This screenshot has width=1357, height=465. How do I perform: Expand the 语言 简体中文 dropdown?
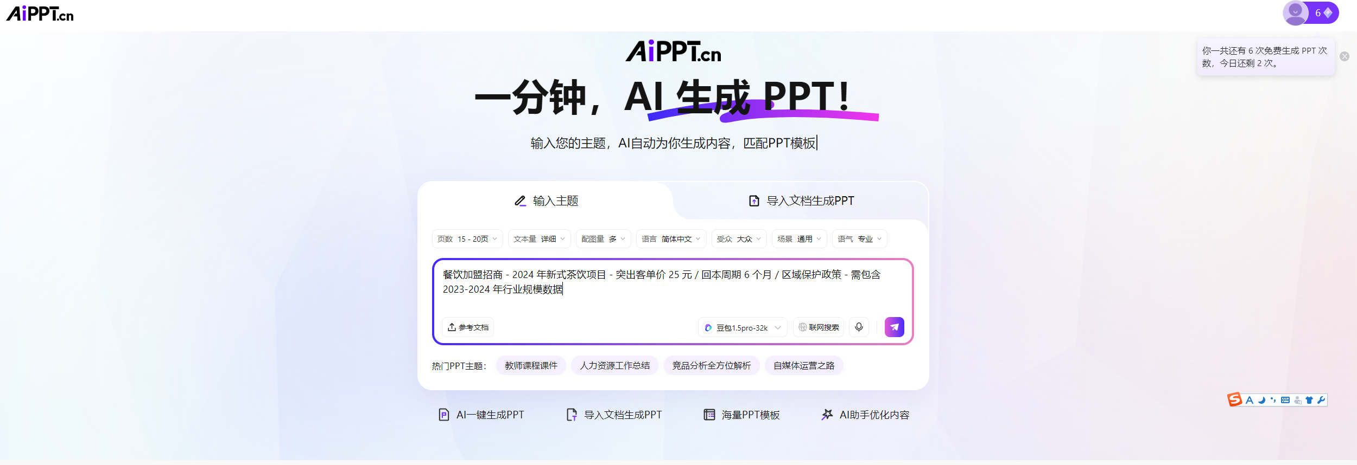click(x=671, y=239)
